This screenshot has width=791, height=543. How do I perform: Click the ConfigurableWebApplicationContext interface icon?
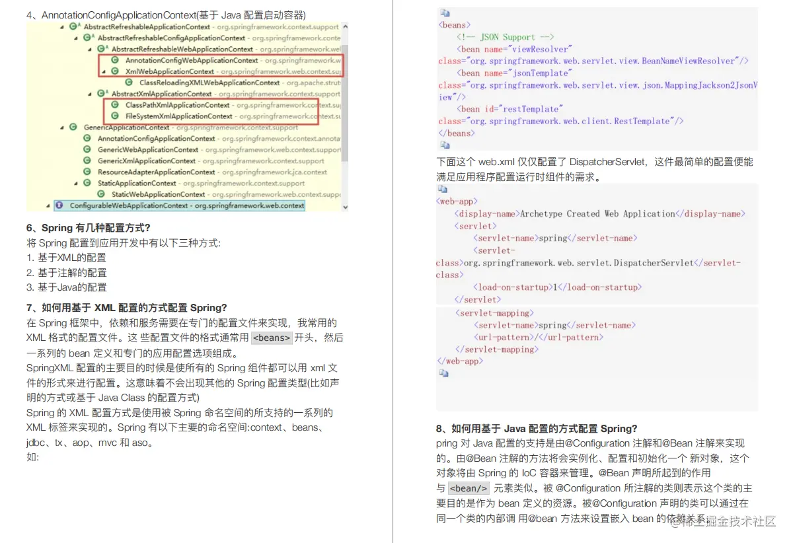click(x=59, y=205)
